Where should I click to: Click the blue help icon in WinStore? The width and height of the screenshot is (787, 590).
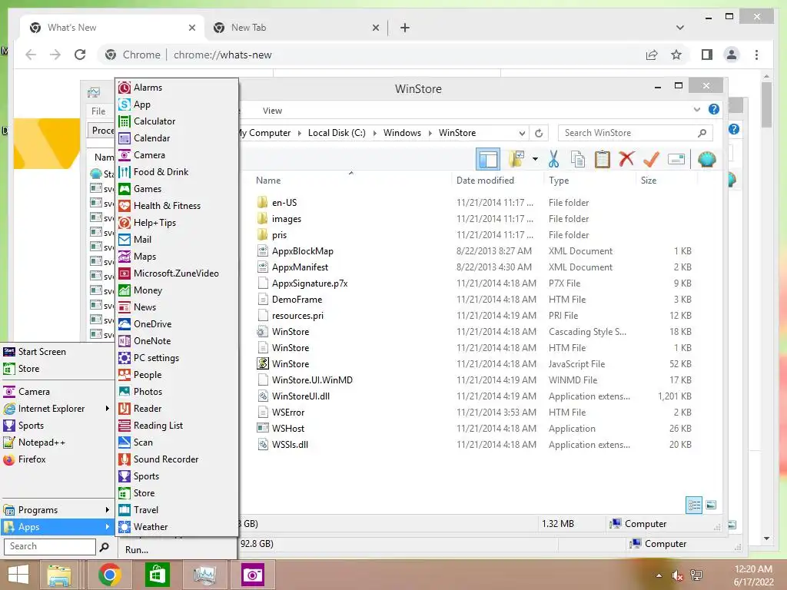(x=714, y=109)
